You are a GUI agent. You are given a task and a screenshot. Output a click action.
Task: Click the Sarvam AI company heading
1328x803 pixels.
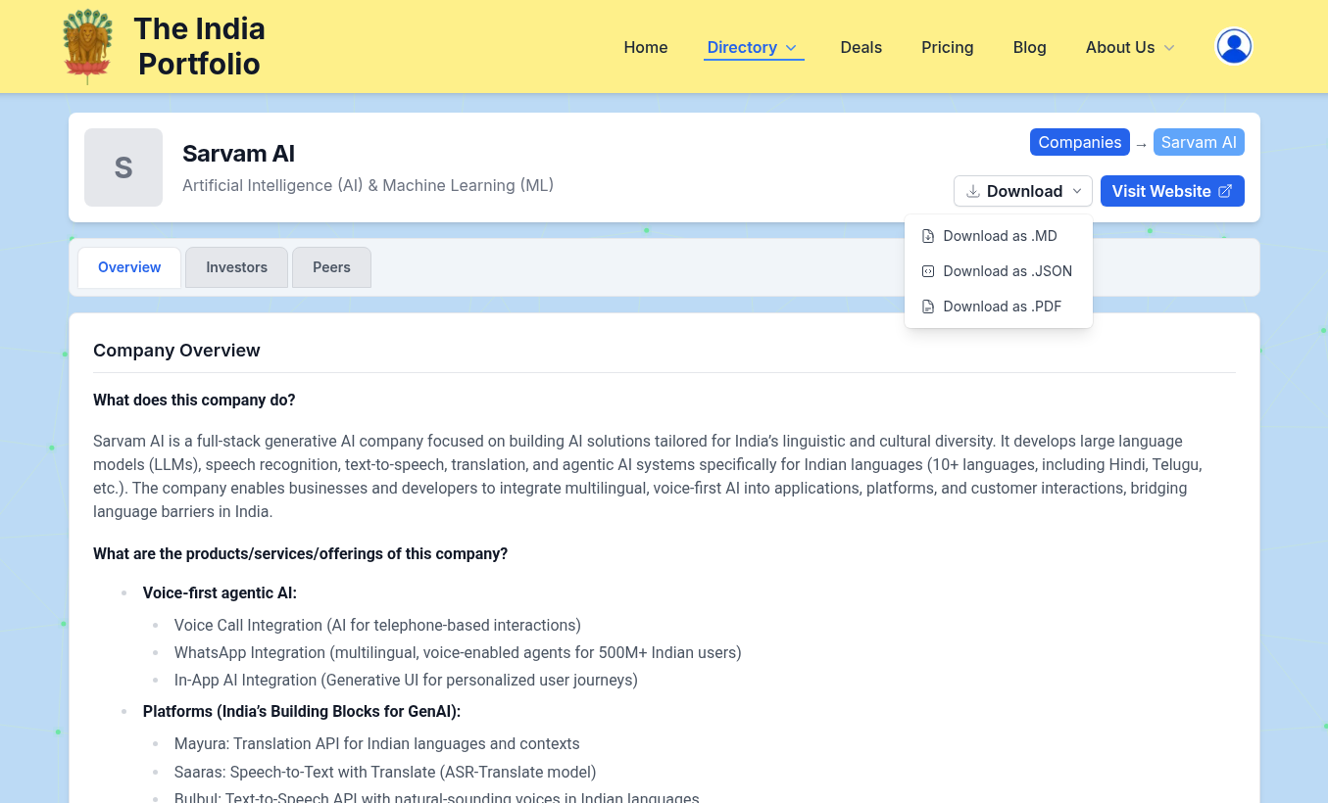(238, 154)
